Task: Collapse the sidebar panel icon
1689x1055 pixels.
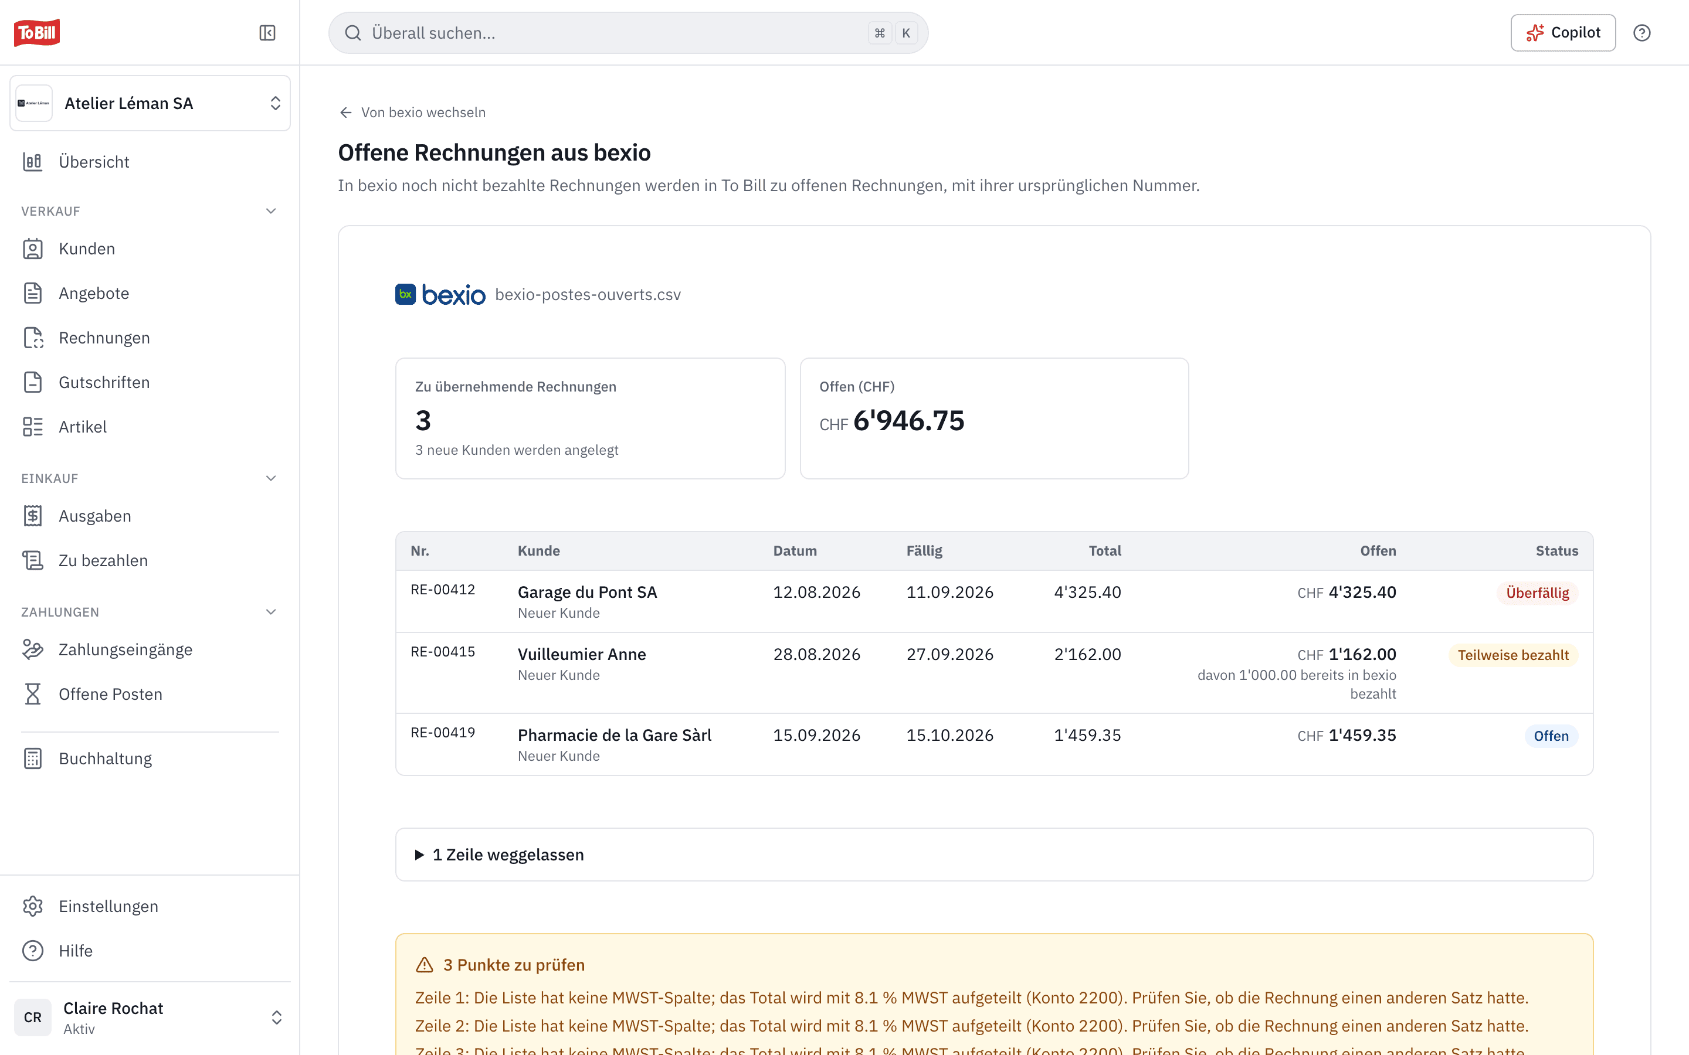Action: point(267,33)
